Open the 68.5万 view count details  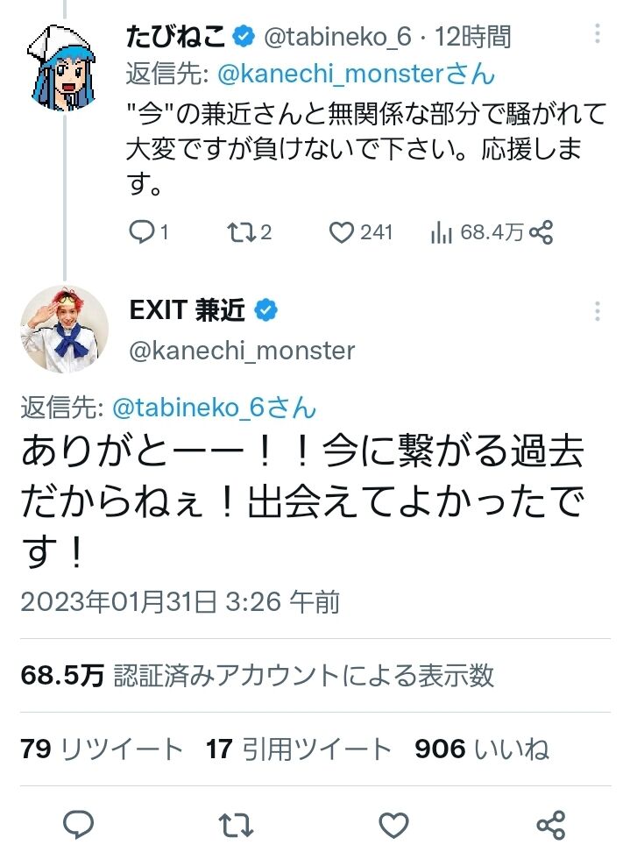pyautogui.click(x=257, y=675)
